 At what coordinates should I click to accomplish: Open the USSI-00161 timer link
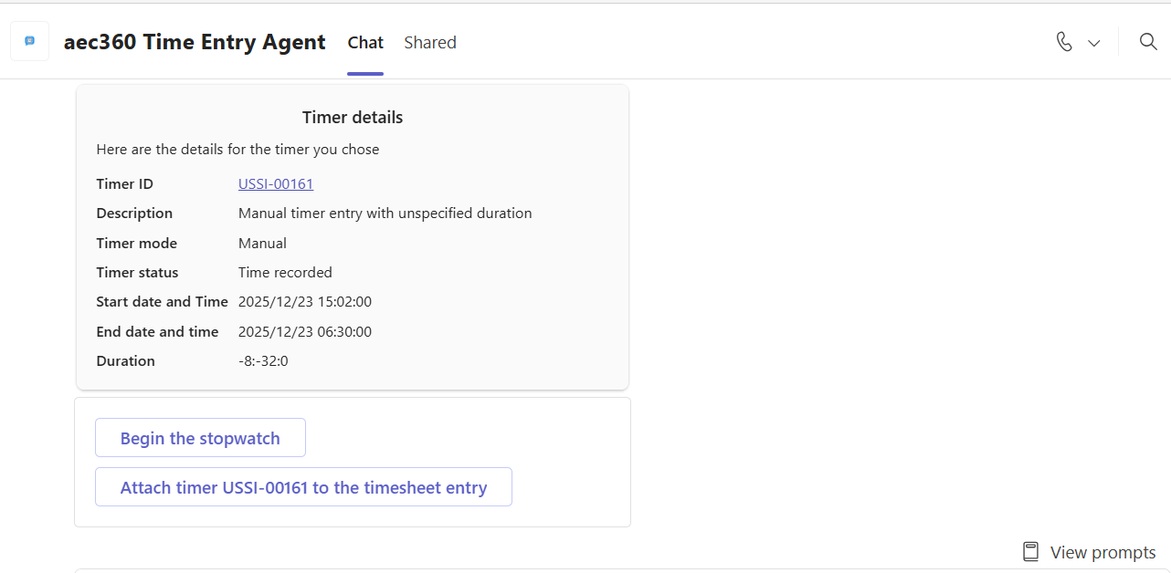click(276, 184)
